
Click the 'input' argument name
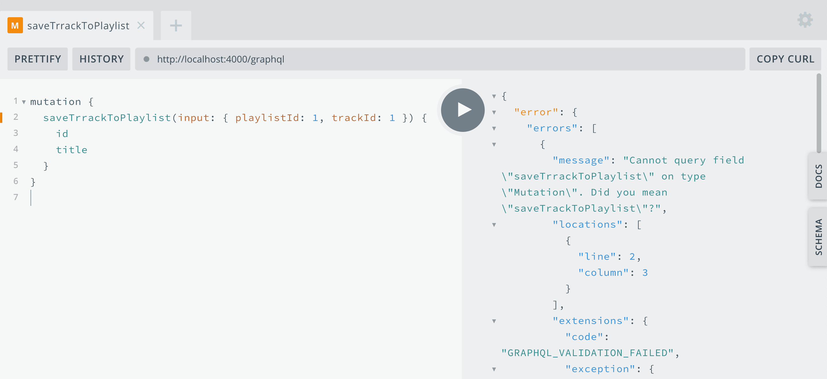click(194, 118)
